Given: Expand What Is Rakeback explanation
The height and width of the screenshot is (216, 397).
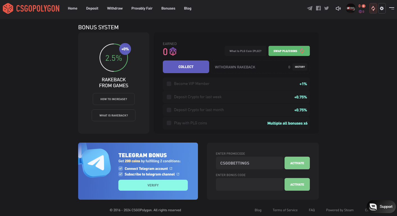Looking at the screenshot, I should (x=114, y=115).
